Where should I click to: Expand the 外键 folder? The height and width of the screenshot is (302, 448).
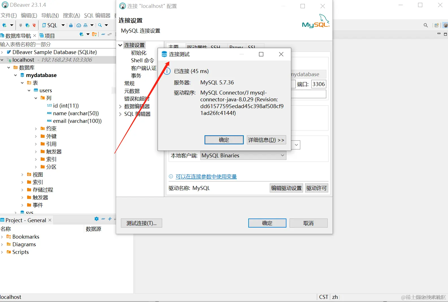[x=36, y=136]
